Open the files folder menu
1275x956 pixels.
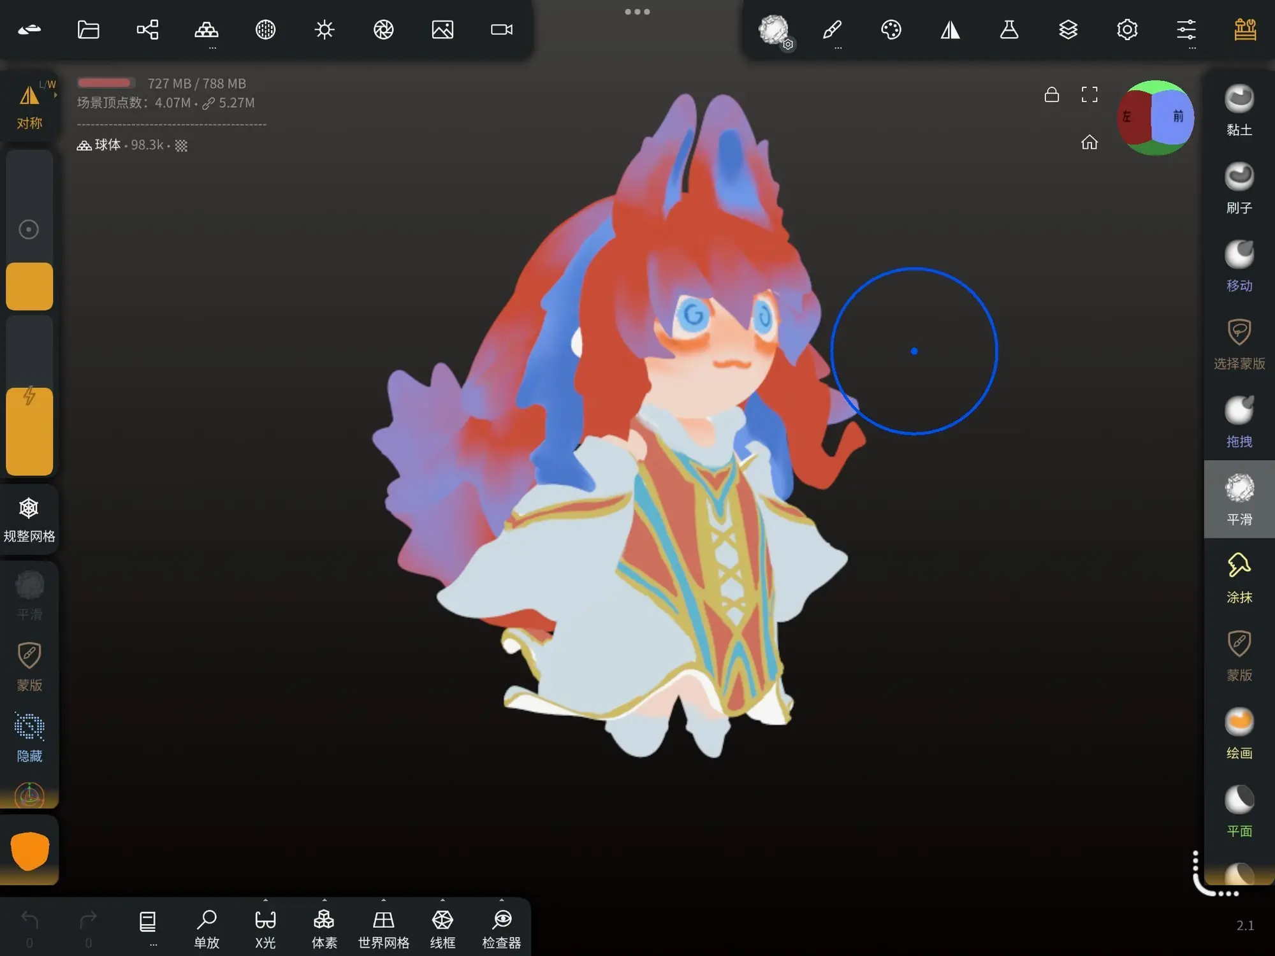(89, 30)
